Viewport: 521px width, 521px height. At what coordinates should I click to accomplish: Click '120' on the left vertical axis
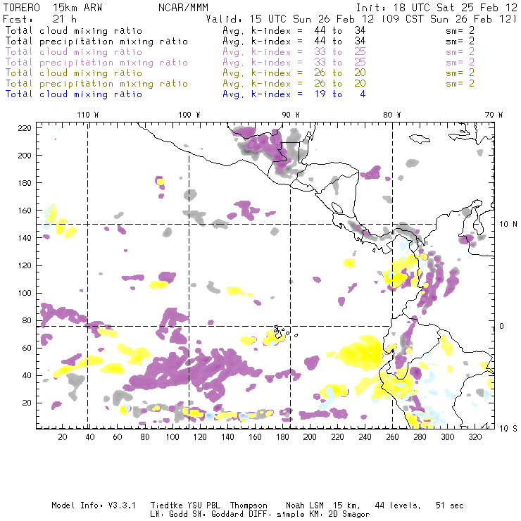[25, 265]
